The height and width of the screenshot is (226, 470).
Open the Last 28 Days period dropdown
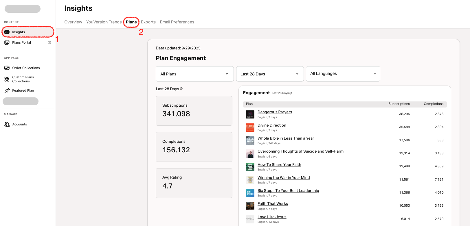(x=270, y=74)
